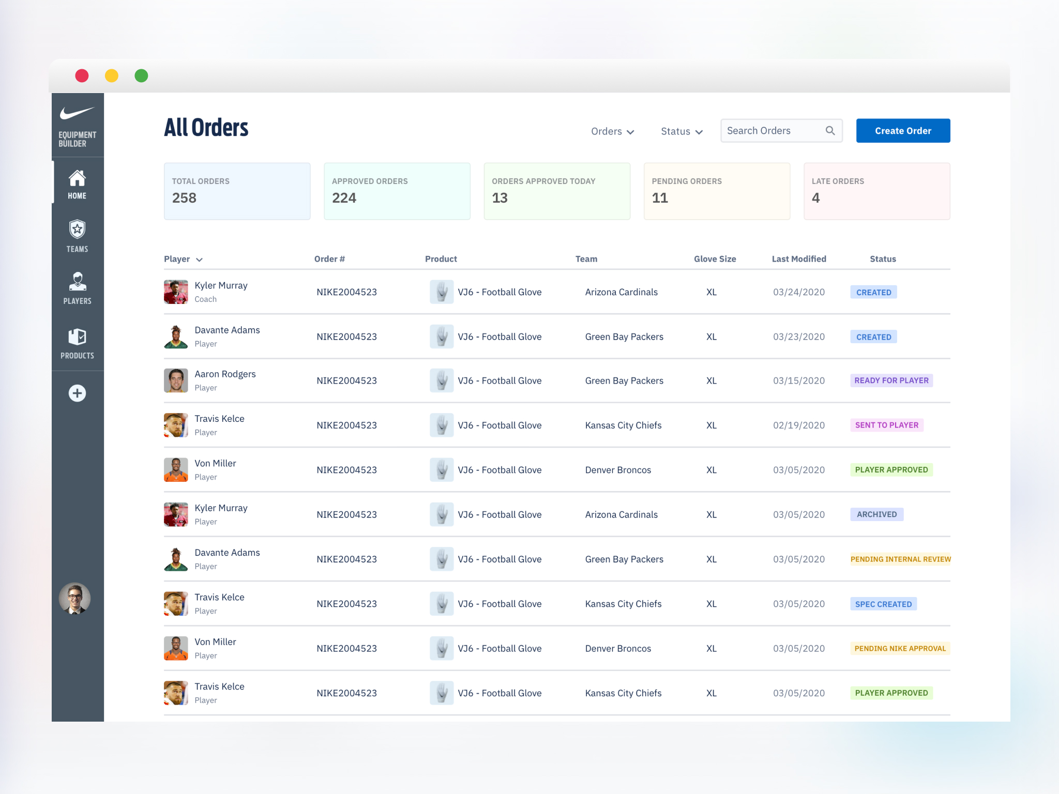Open the Teams section

[77, 236]
